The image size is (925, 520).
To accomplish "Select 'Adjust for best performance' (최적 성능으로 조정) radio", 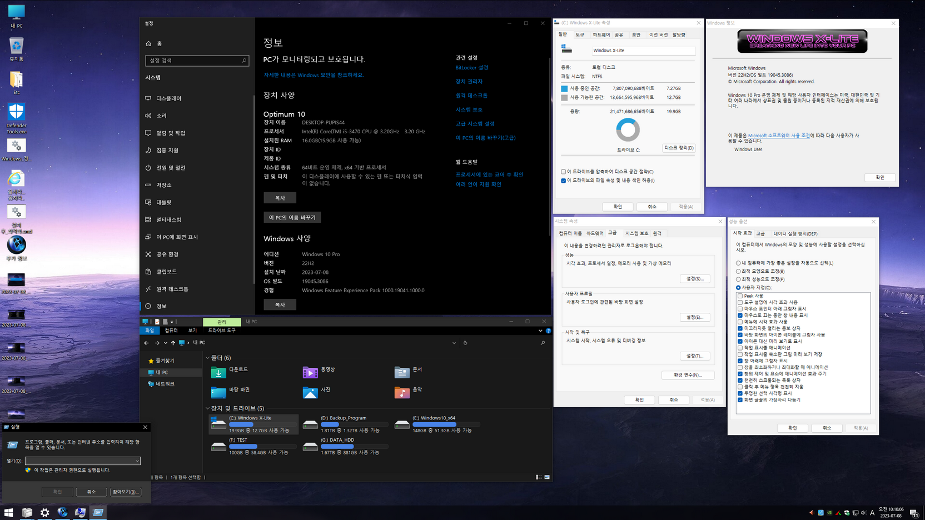I will point(738,279).
